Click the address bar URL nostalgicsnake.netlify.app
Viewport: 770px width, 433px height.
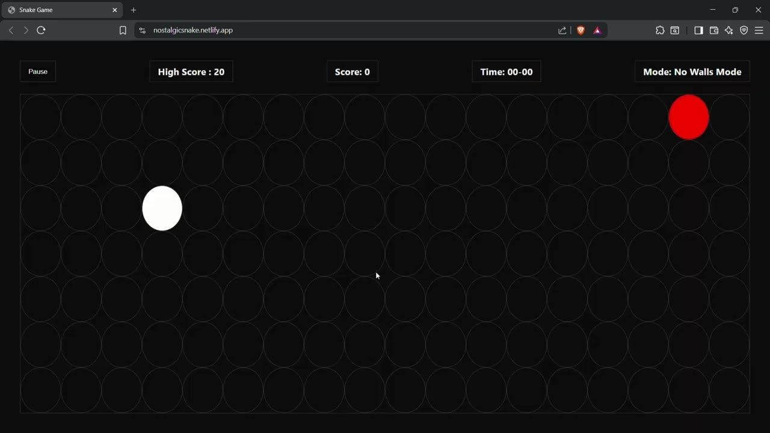(193, 30)
